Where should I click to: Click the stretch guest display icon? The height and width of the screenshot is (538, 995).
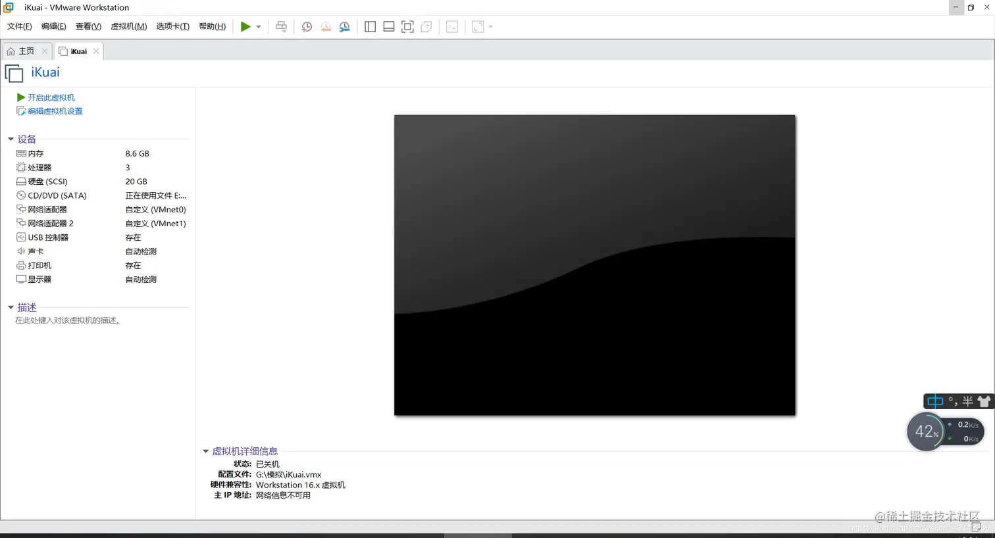point(478,27)
